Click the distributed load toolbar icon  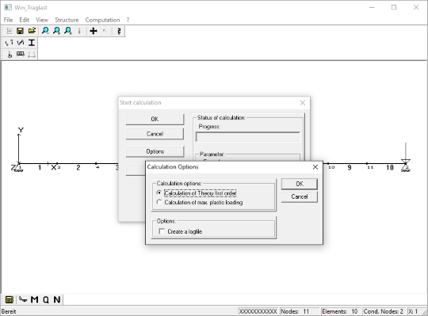[x=21, y=55]
